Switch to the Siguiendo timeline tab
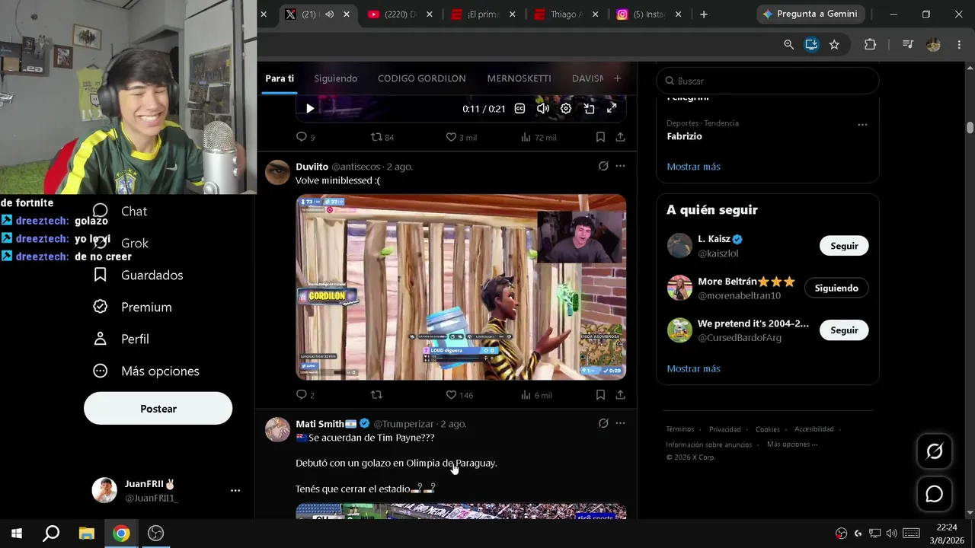 pyautogui.click(x=336, y=78)
